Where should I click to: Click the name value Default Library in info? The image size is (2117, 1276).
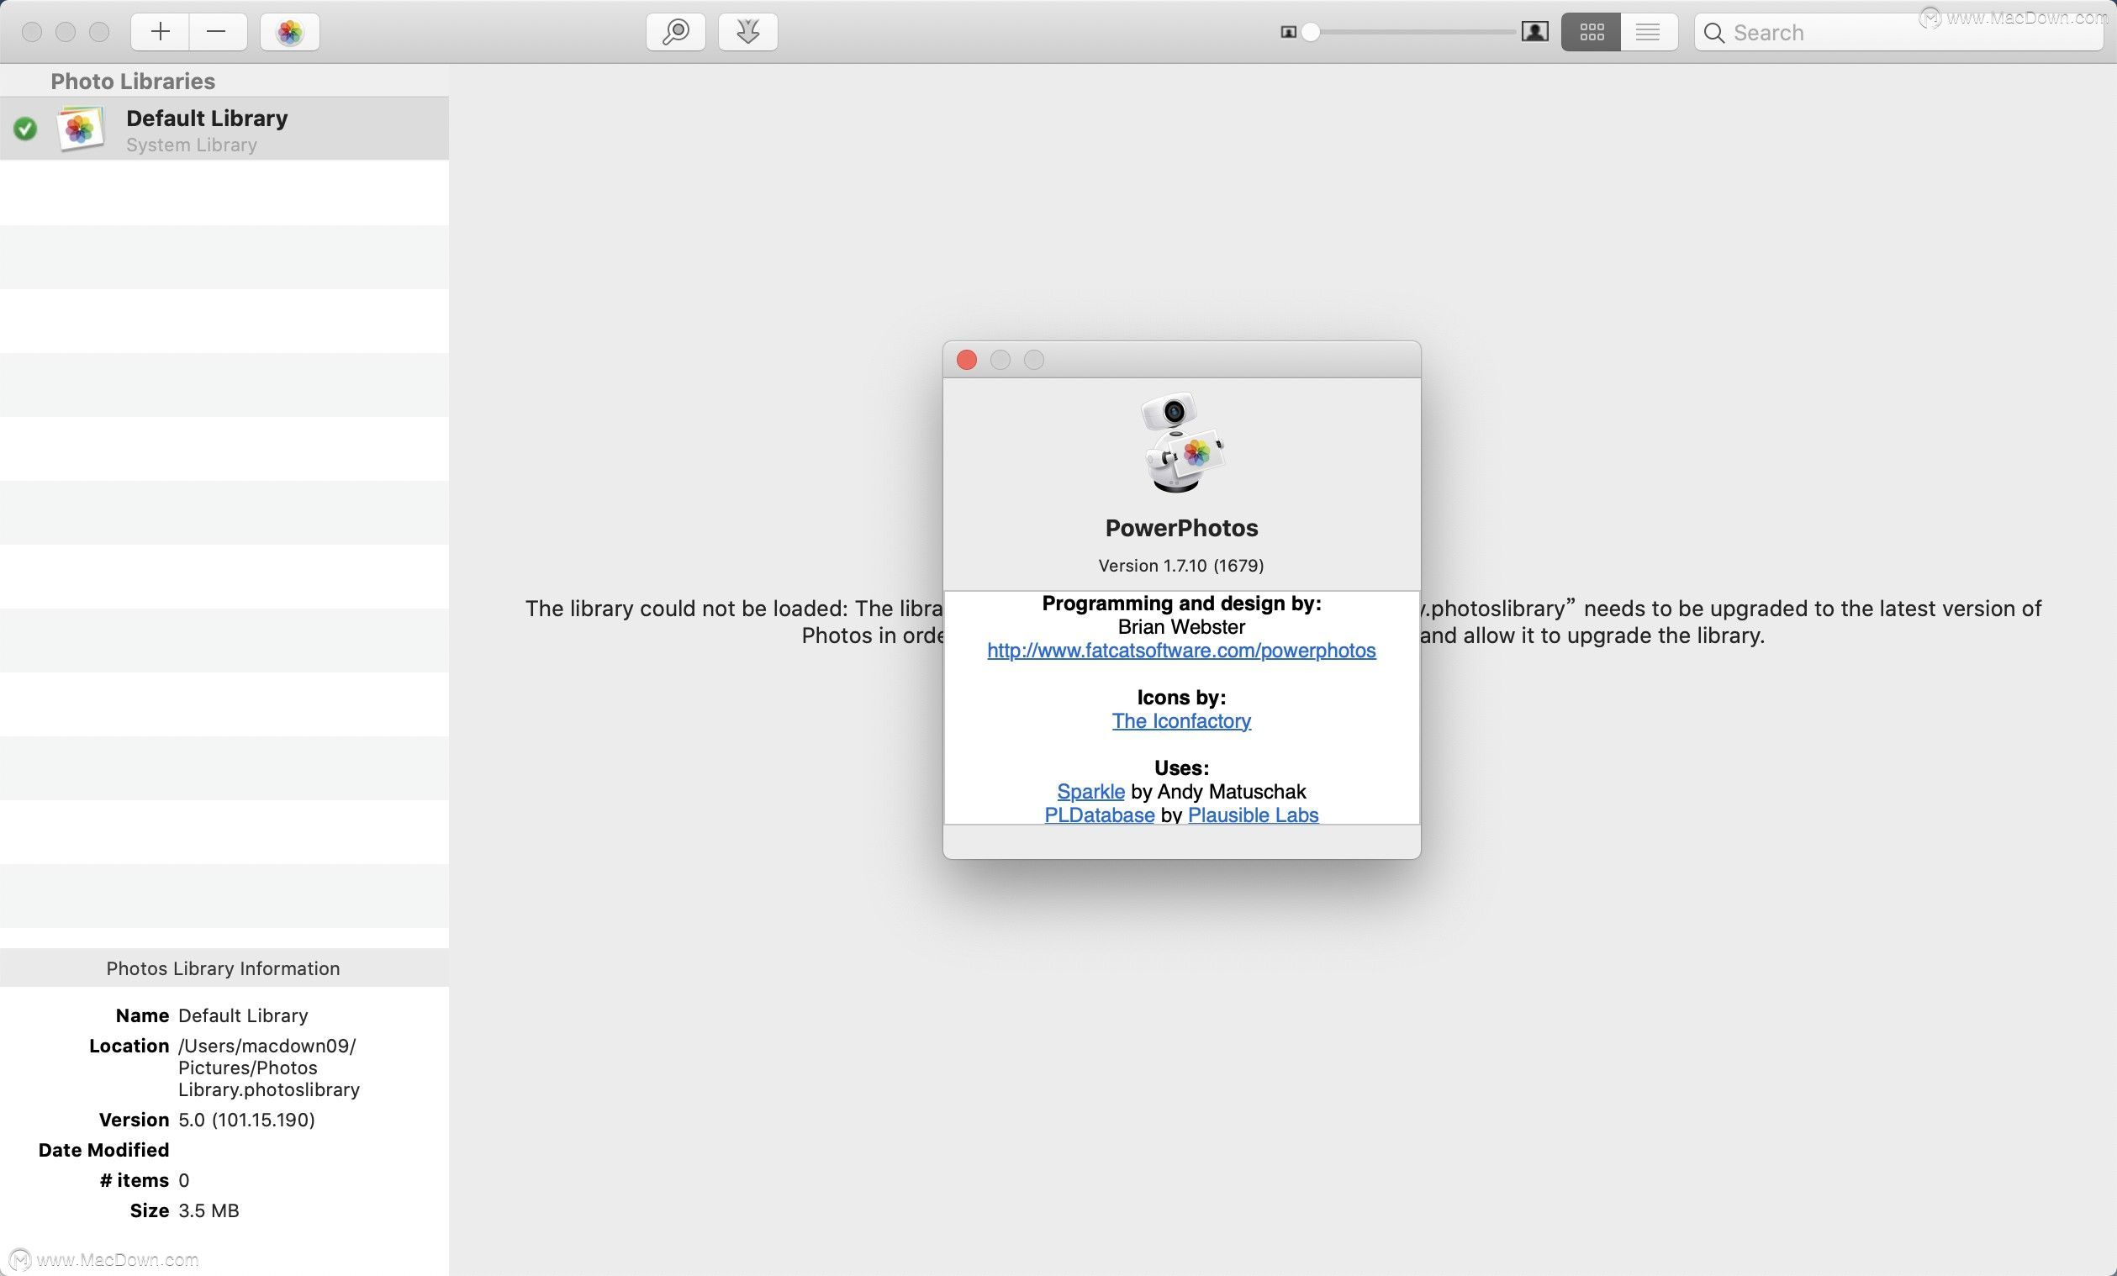[x=243, y=1015]
